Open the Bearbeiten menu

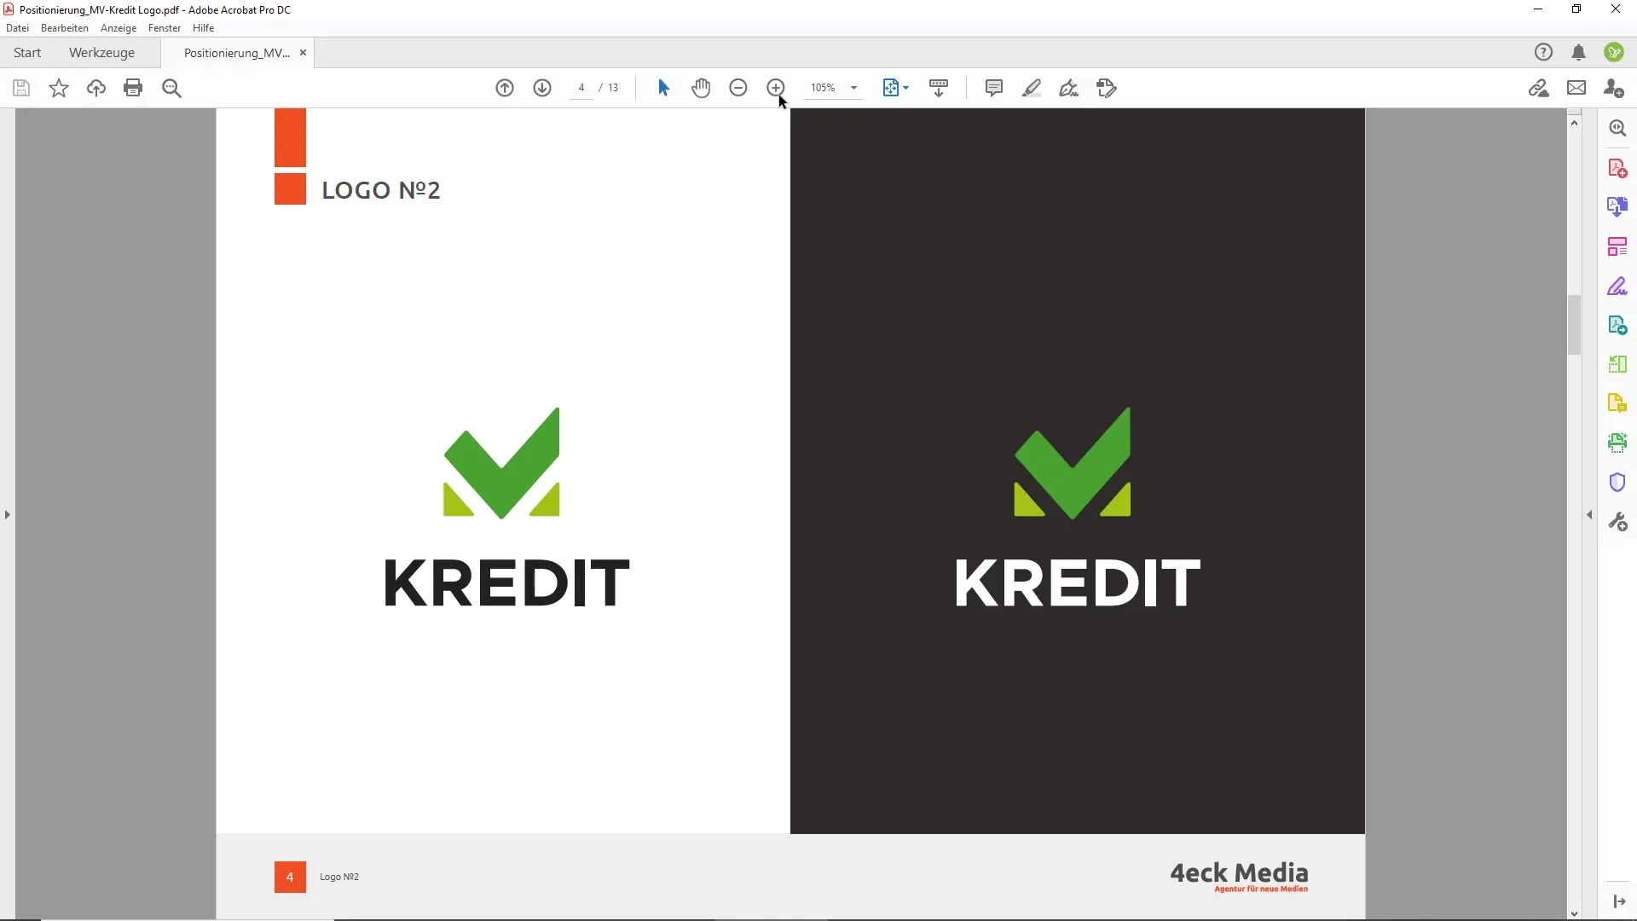tap(65, 28)
